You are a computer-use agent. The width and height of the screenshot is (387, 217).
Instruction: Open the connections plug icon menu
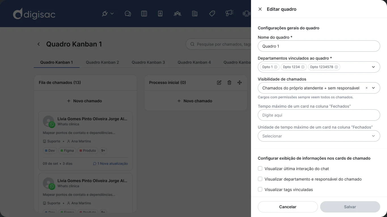tap(108, 14)
